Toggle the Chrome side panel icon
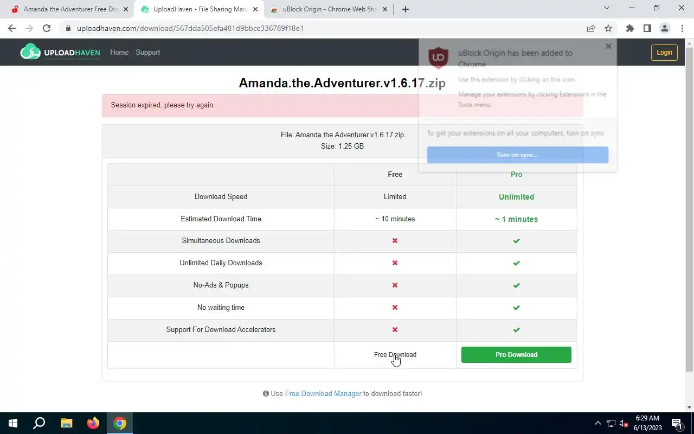The image size is (694, 434). point(647,28)
